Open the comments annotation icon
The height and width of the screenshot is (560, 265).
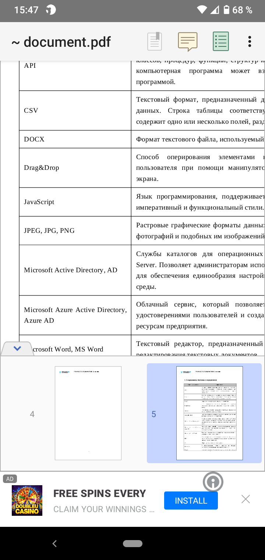point(188,42)
